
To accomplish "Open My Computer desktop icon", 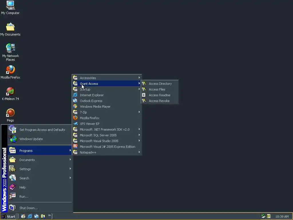I will [10, 7].
